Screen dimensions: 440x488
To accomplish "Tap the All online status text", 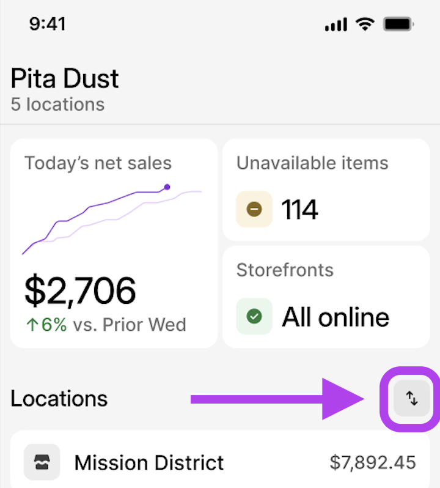I will pyautogui.click(x=335, y=317).
